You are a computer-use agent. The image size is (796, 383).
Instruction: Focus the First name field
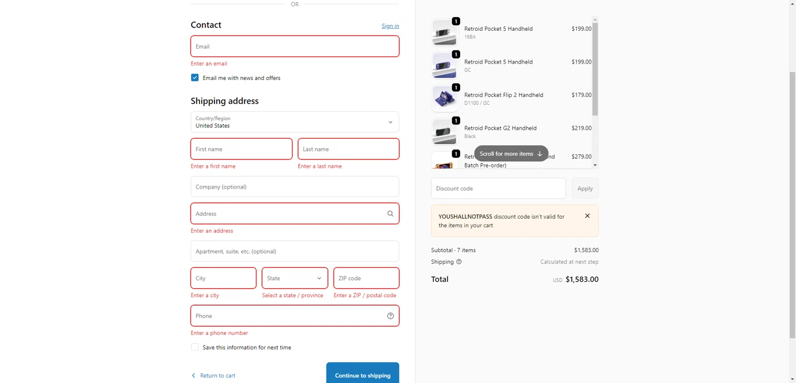click(x=241, y=149)
